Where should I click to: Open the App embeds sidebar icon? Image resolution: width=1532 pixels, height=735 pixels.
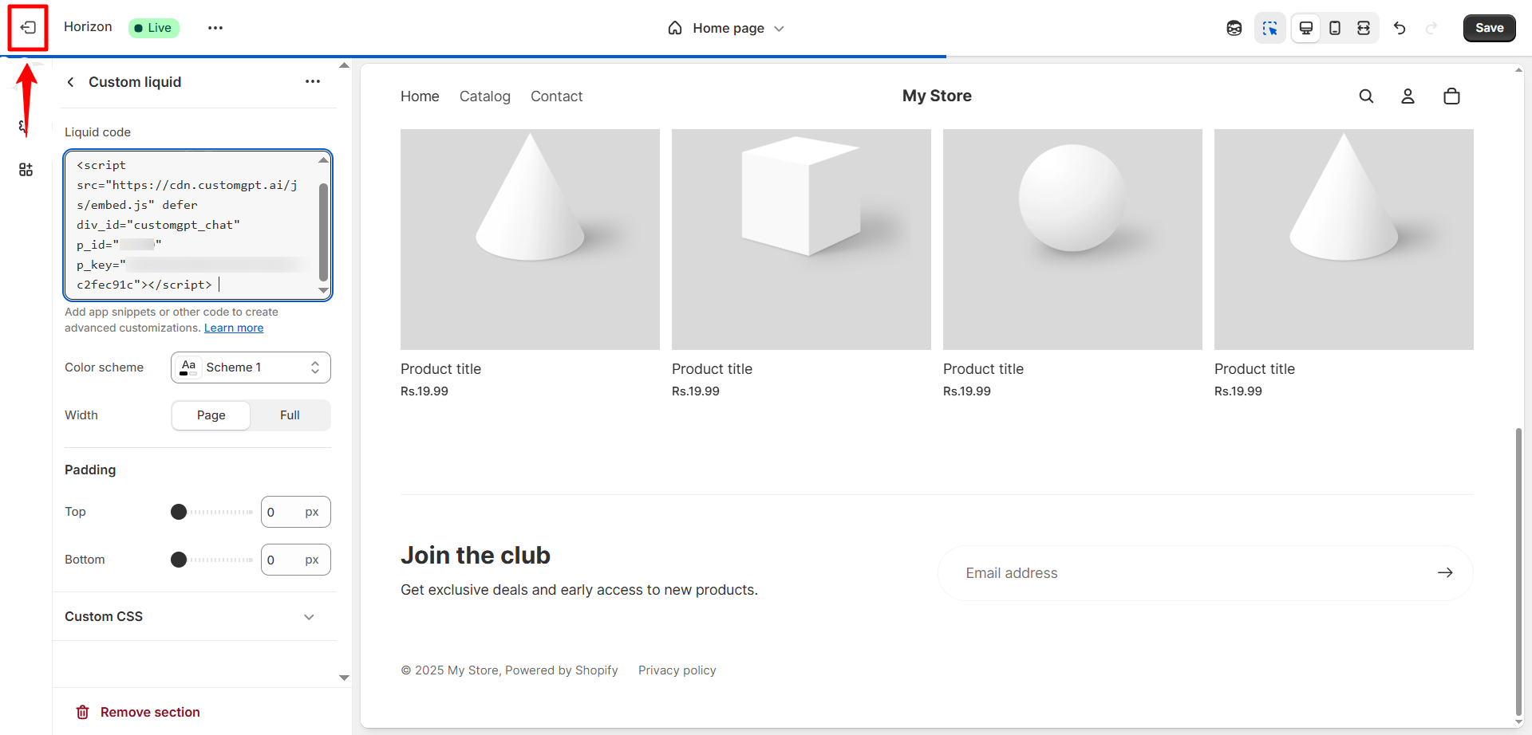point(26,170)
